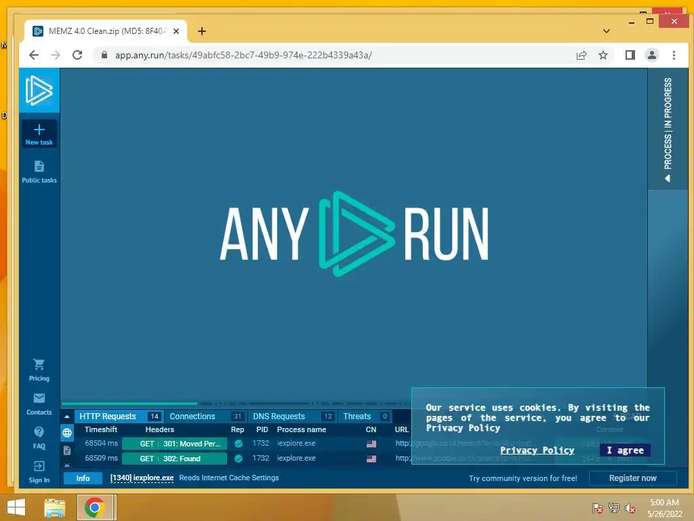Screen dimensions: 694x521
Task: Click the CN column header
Action: (371, 429)
